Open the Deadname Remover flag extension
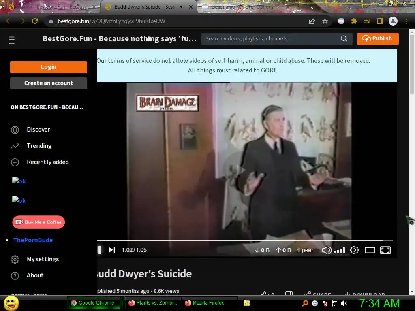Viewport: 415px width, 311px height. click(x=341, y=21)
